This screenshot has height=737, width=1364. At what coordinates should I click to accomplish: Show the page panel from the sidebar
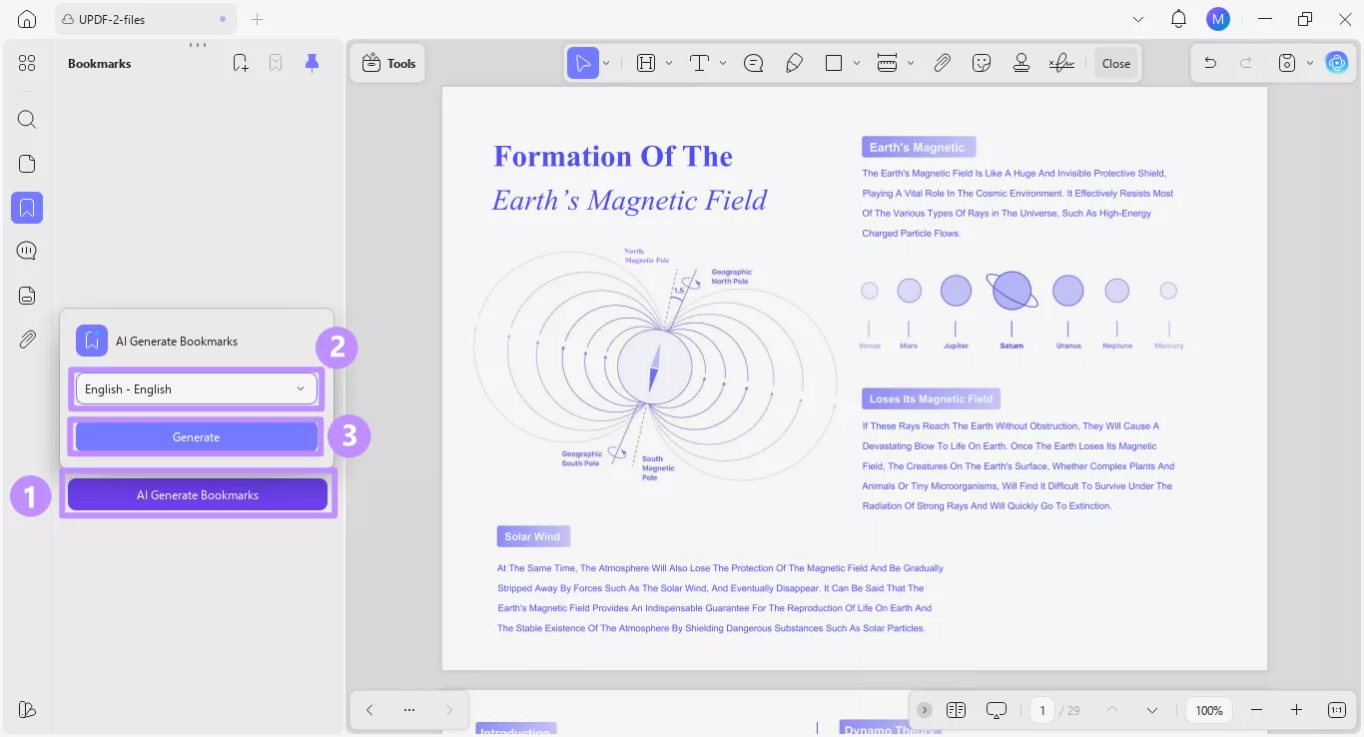[27, 164]
